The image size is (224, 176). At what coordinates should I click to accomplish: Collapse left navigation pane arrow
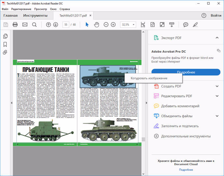tap(12, 103)
